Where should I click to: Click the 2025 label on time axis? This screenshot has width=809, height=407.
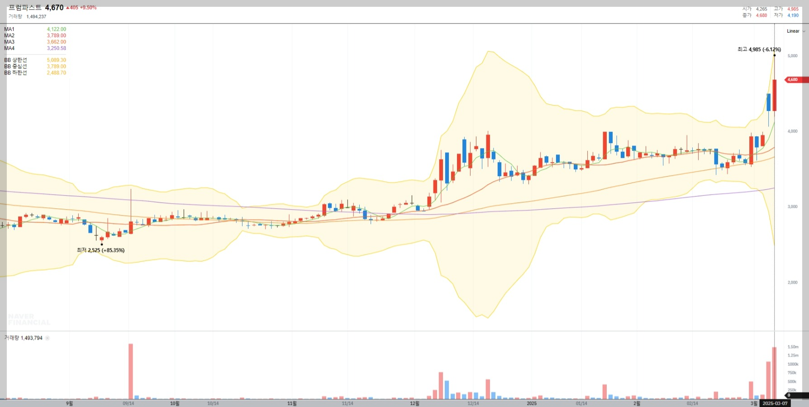pos(532,403)
